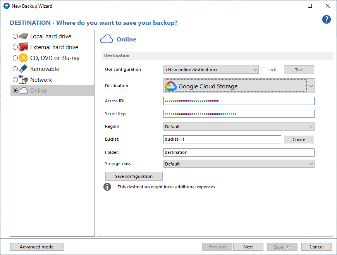Screen dimensions: 337x255
Task: Click the grayed Online label in list
Action: pyautogui.click(x=38, y=91)
